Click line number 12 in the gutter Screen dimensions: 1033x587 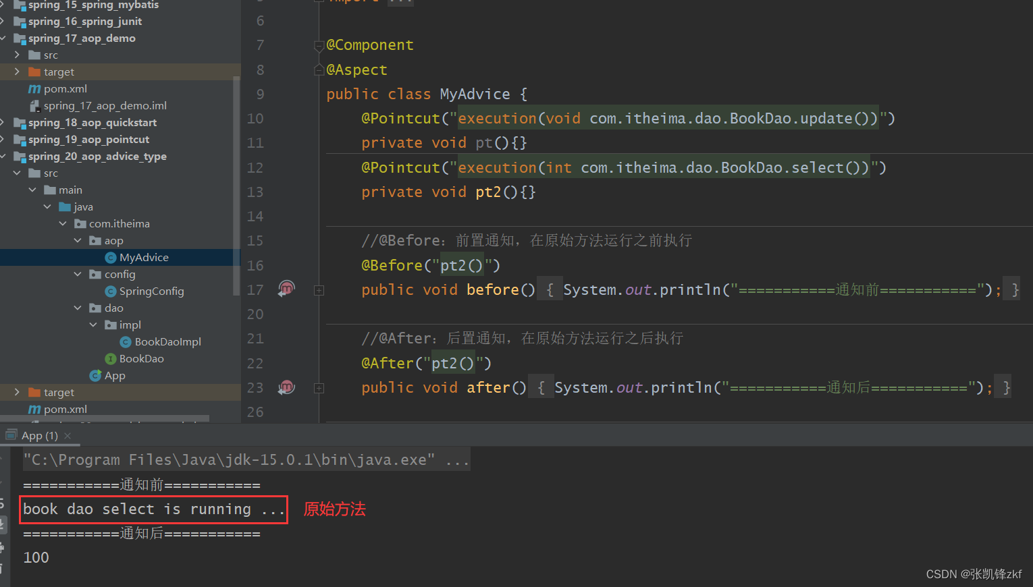[255, 168]
